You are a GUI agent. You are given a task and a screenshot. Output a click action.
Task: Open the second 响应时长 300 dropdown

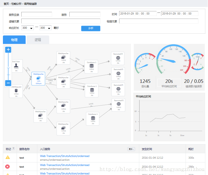pyautogui.click(x=45, y=28)
